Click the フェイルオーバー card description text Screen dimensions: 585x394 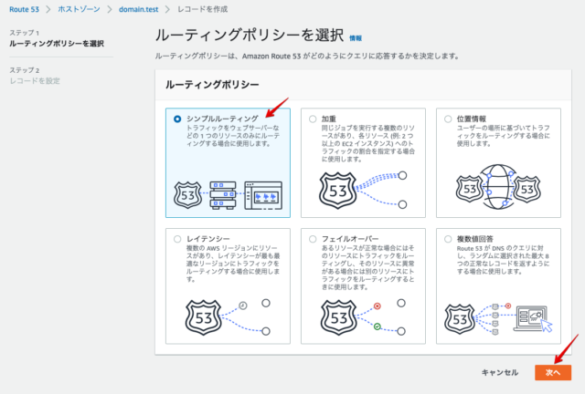coord(368,267)
